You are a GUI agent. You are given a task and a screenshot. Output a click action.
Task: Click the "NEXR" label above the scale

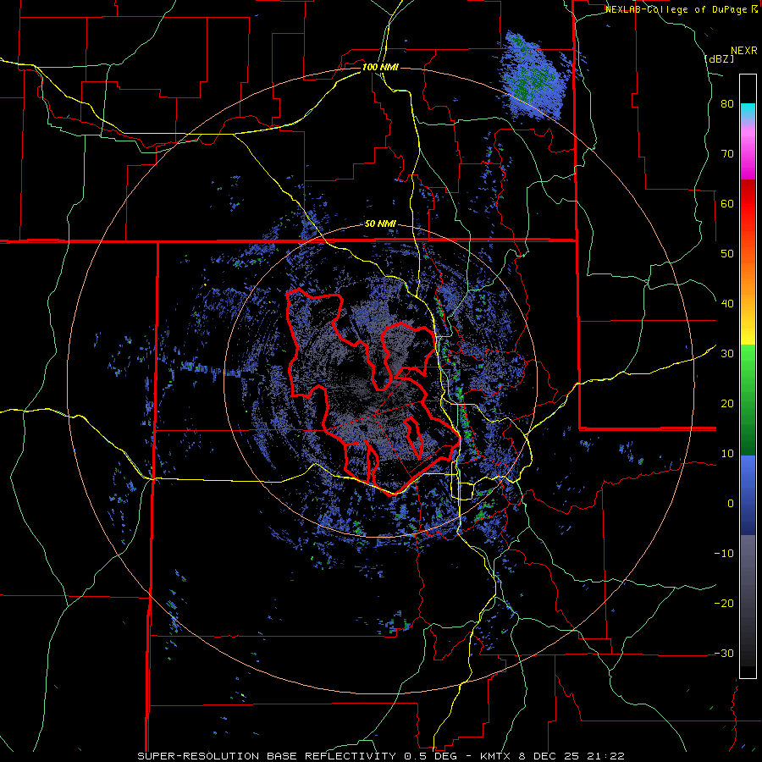pos(744,51)
